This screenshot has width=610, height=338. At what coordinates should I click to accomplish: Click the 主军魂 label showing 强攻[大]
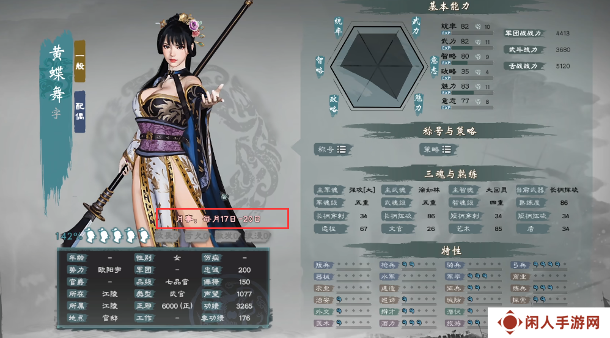point(329,190)
